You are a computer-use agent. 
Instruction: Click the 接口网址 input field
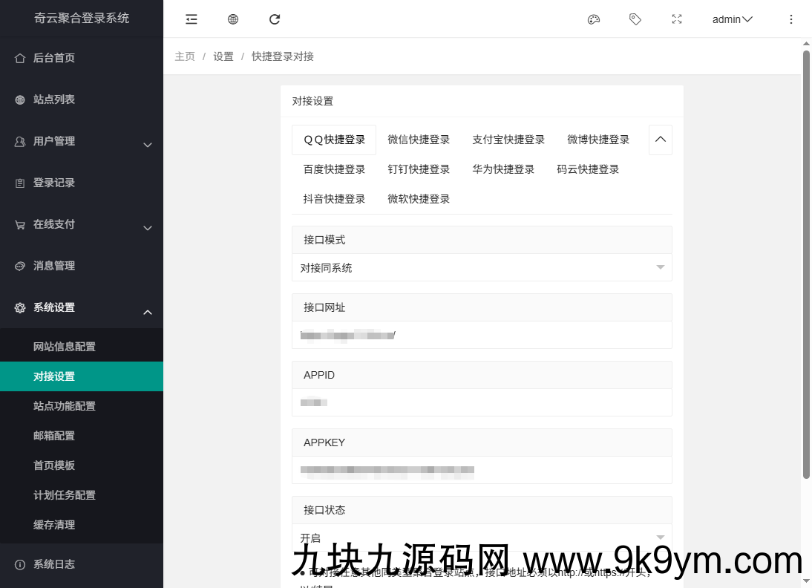click(482, 335)
